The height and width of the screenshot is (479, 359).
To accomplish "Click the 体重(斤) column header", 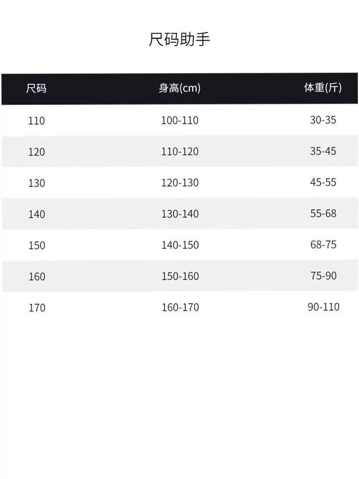I will (323, 88).
